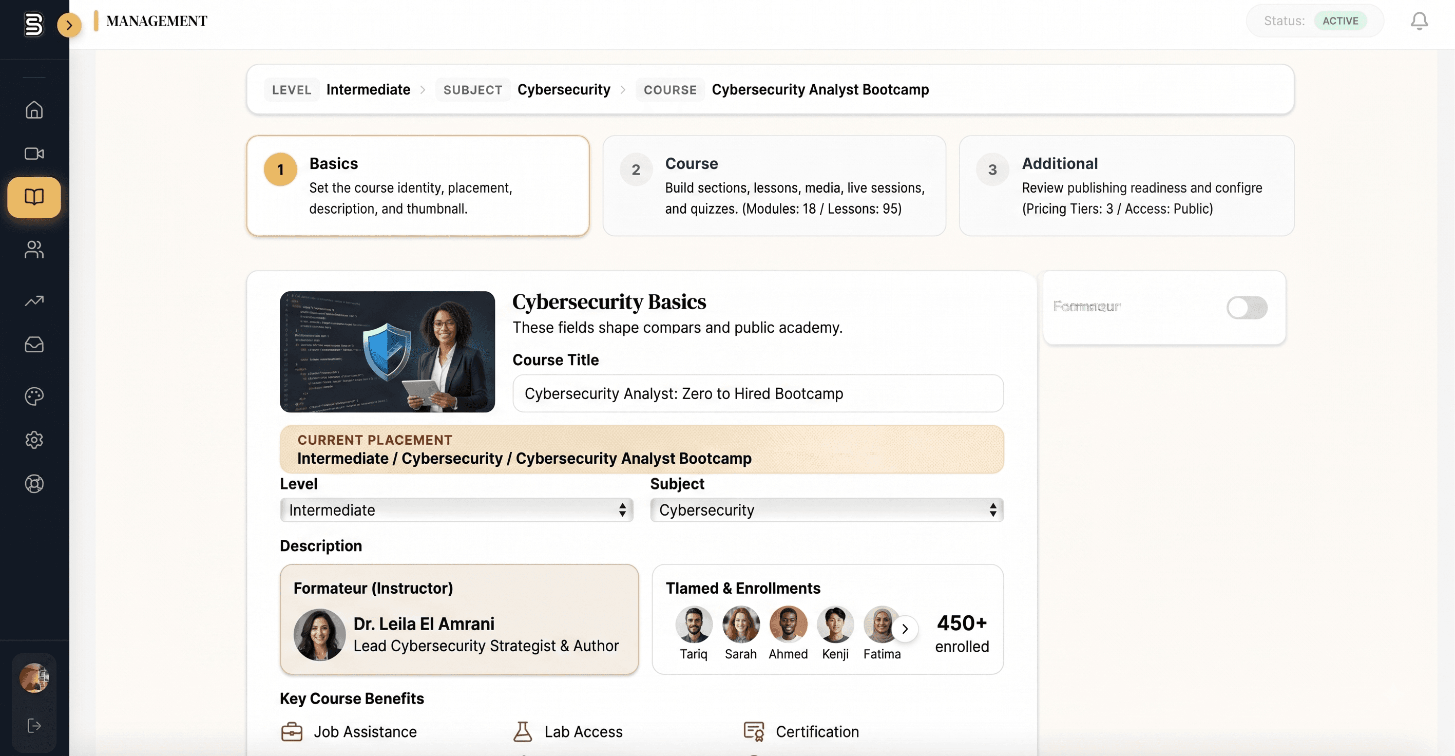The height and width of the screenshot is (756, 1455).
Task: Click the Key Course Benefits heading
Action: tap(352, 698)
